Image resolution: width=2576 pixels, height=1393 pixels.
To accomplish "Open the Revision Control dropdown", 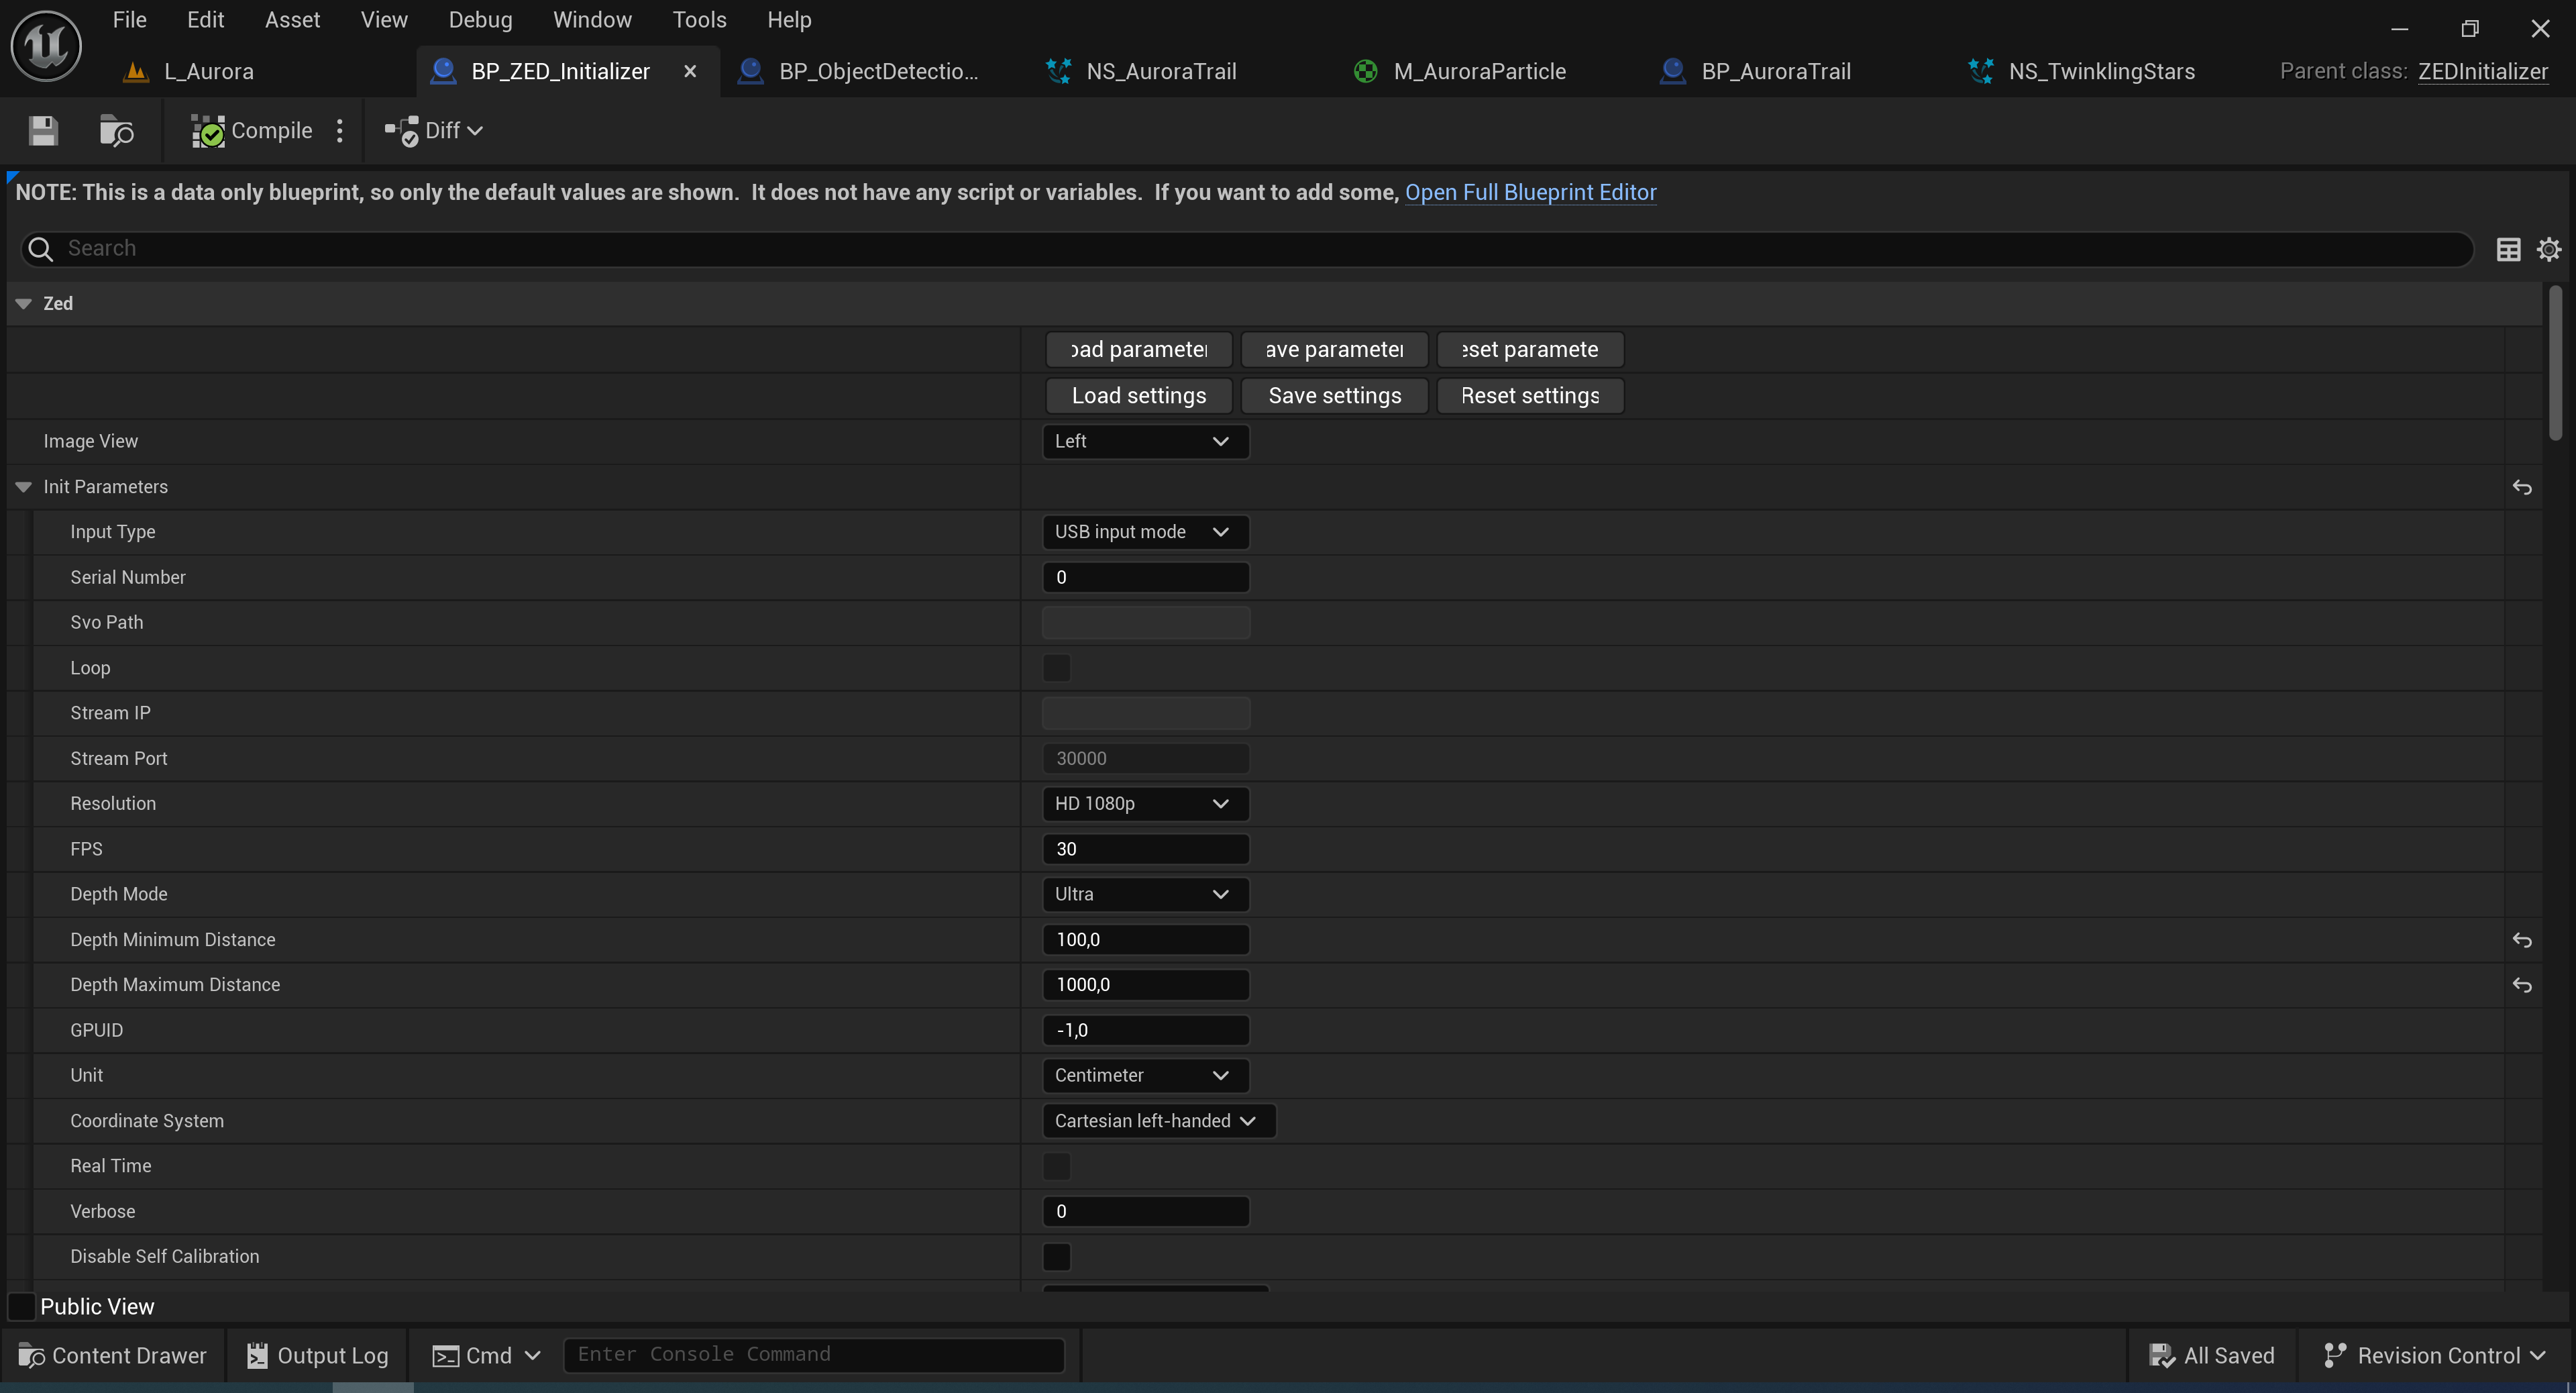I will (x=2434, y=1355).
